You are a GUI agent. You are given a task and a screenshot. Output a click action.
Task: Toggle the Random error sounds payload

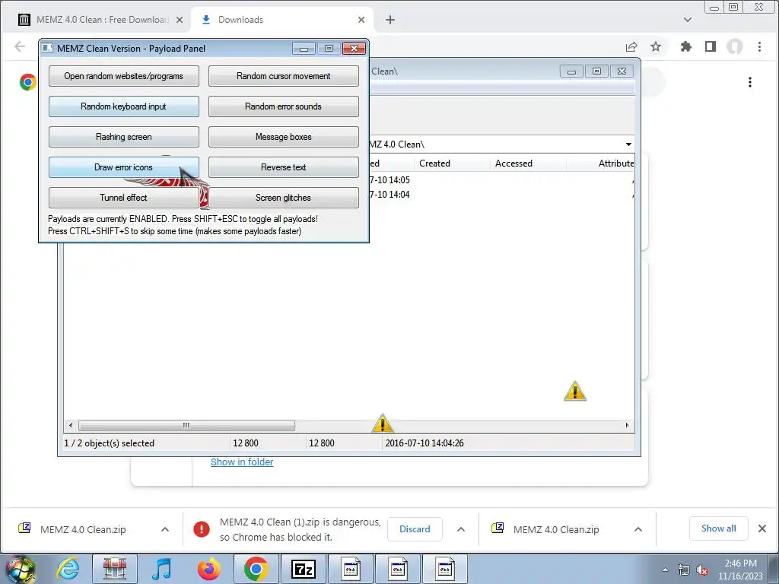point(283,106)
